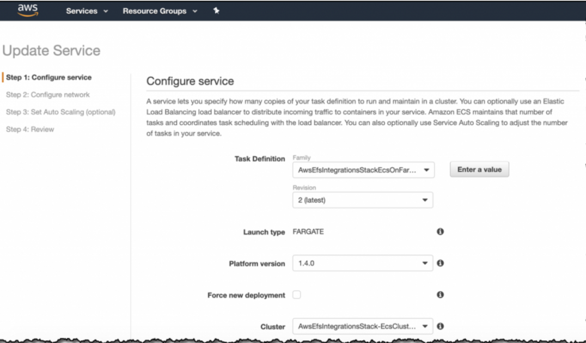
Task: Click the pin shortcut icon in navbar
Action: coord(216,10)
